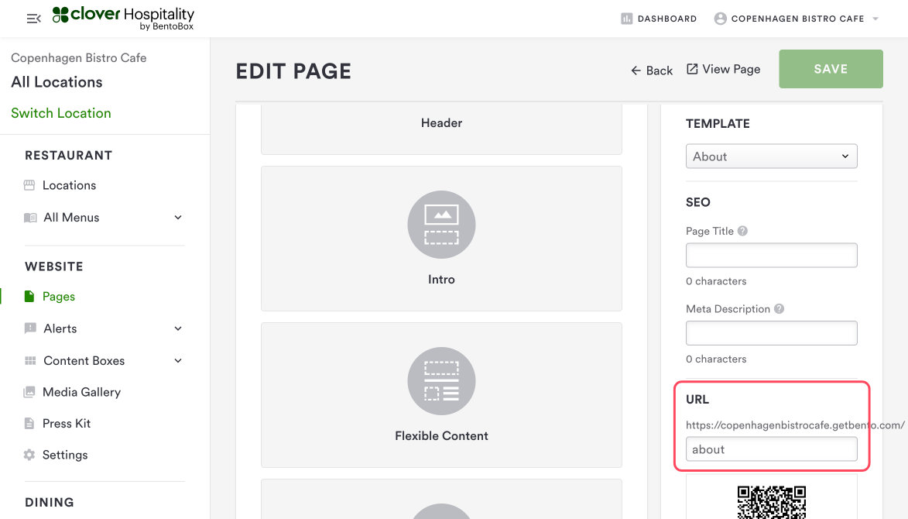Screen dimensions: 908x519
Task: Click the URL slug field containing about
Action: tap(771, 449)
